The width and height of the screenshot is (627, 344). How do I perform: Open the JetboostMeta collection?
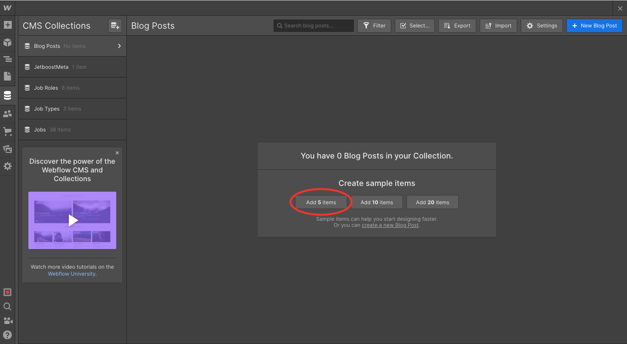tap(72, 67)
